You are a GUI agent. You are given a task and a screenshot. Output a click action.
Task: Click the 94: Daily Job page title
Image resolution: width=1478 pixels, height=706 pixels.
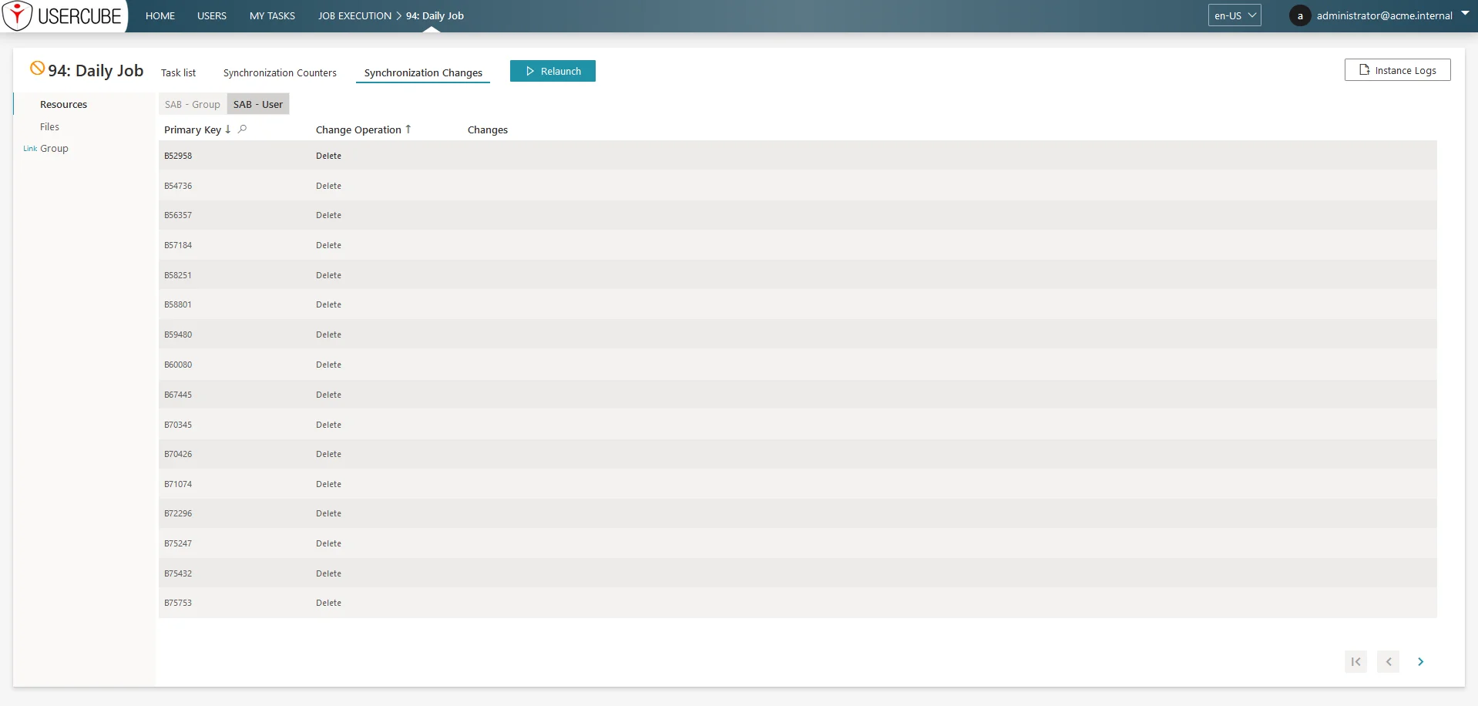pyautogui.click(x=96, y=70)
